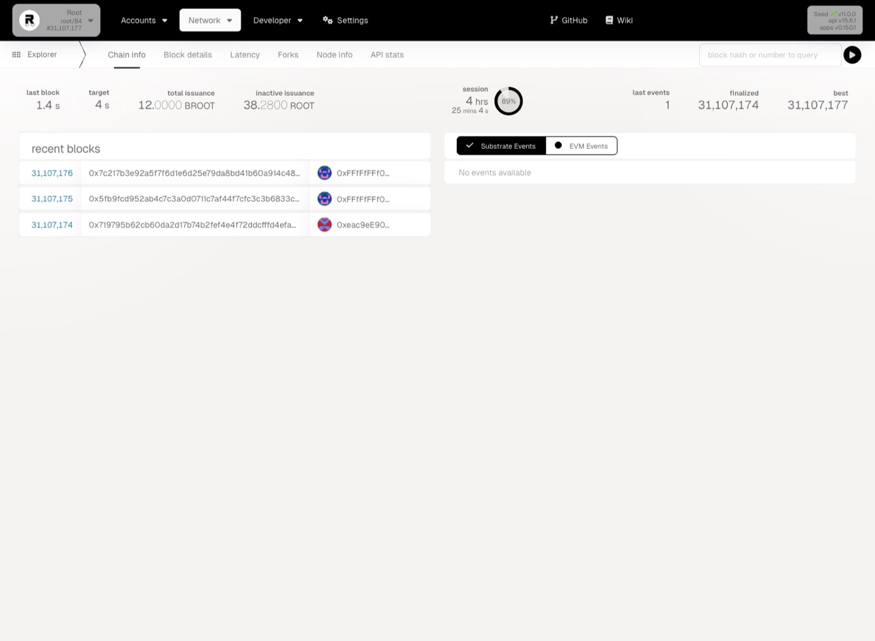Open Settings from top bar
Viewport: 875px width, 641px height.
(x=346, y=21)
